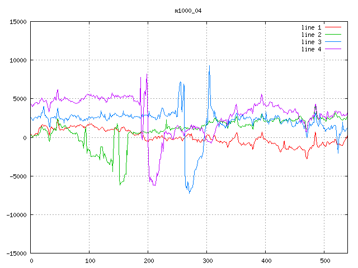
Task: Click the -15000 y-axis tick label
Action: (16, 253)
